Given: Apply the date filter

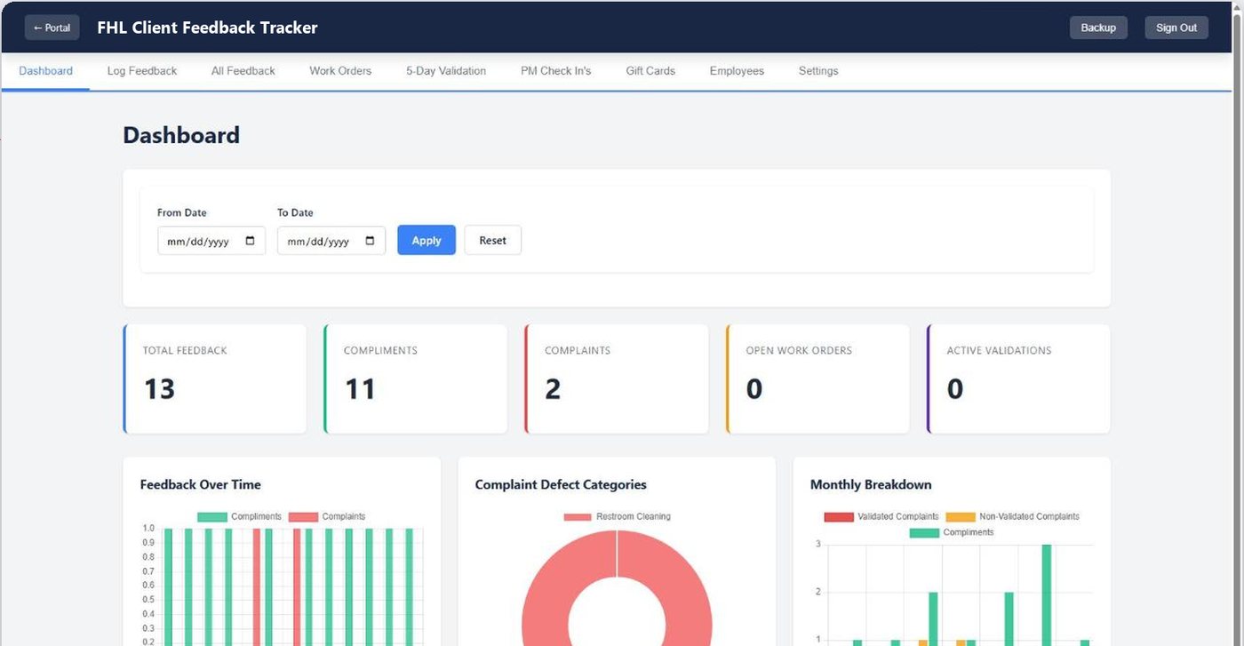Looking at the screenshot, I should tap(427, 240).
